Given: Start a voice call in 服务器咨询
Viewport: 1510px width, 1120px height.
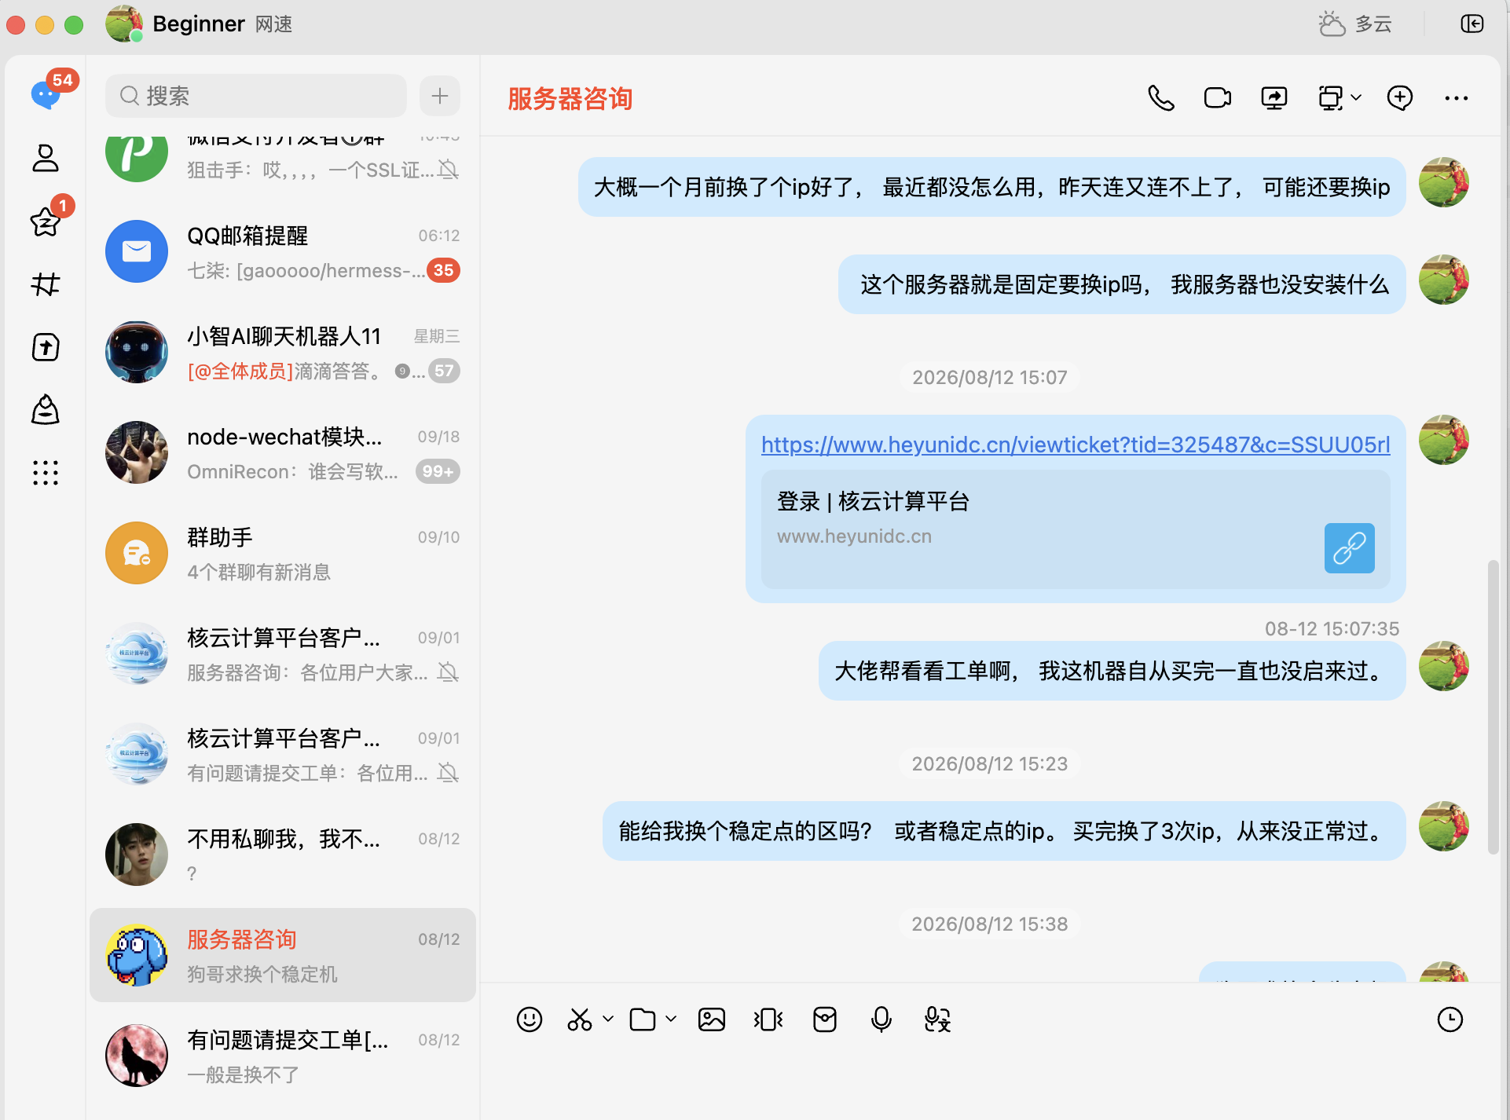Looking at the screenshot, I should [1161, 98].
